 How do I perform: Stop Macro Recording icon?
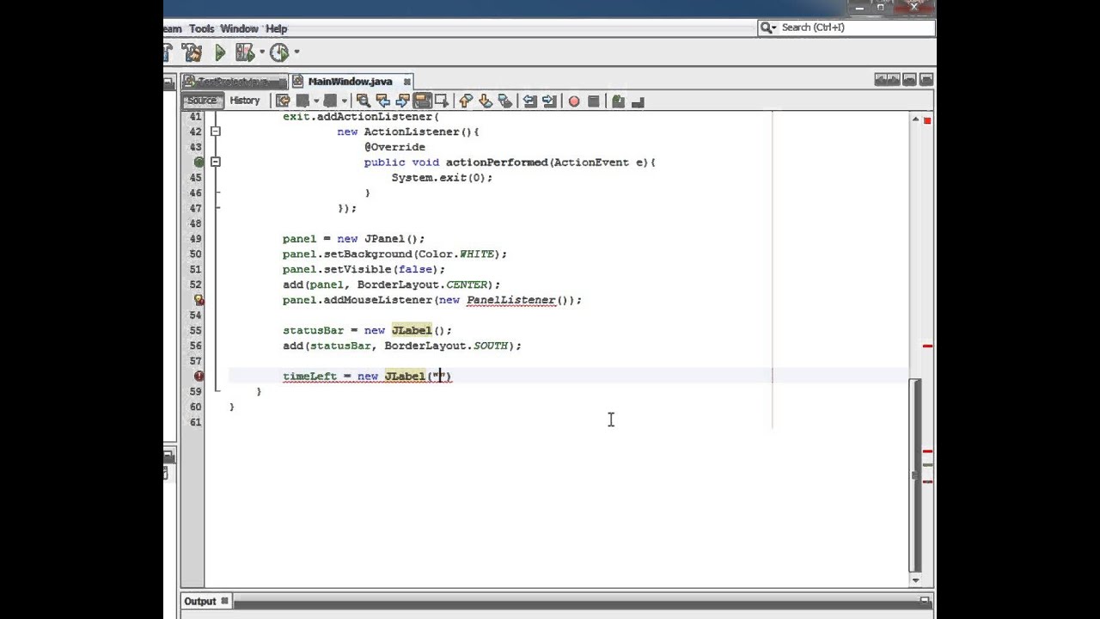pos(594,101)
